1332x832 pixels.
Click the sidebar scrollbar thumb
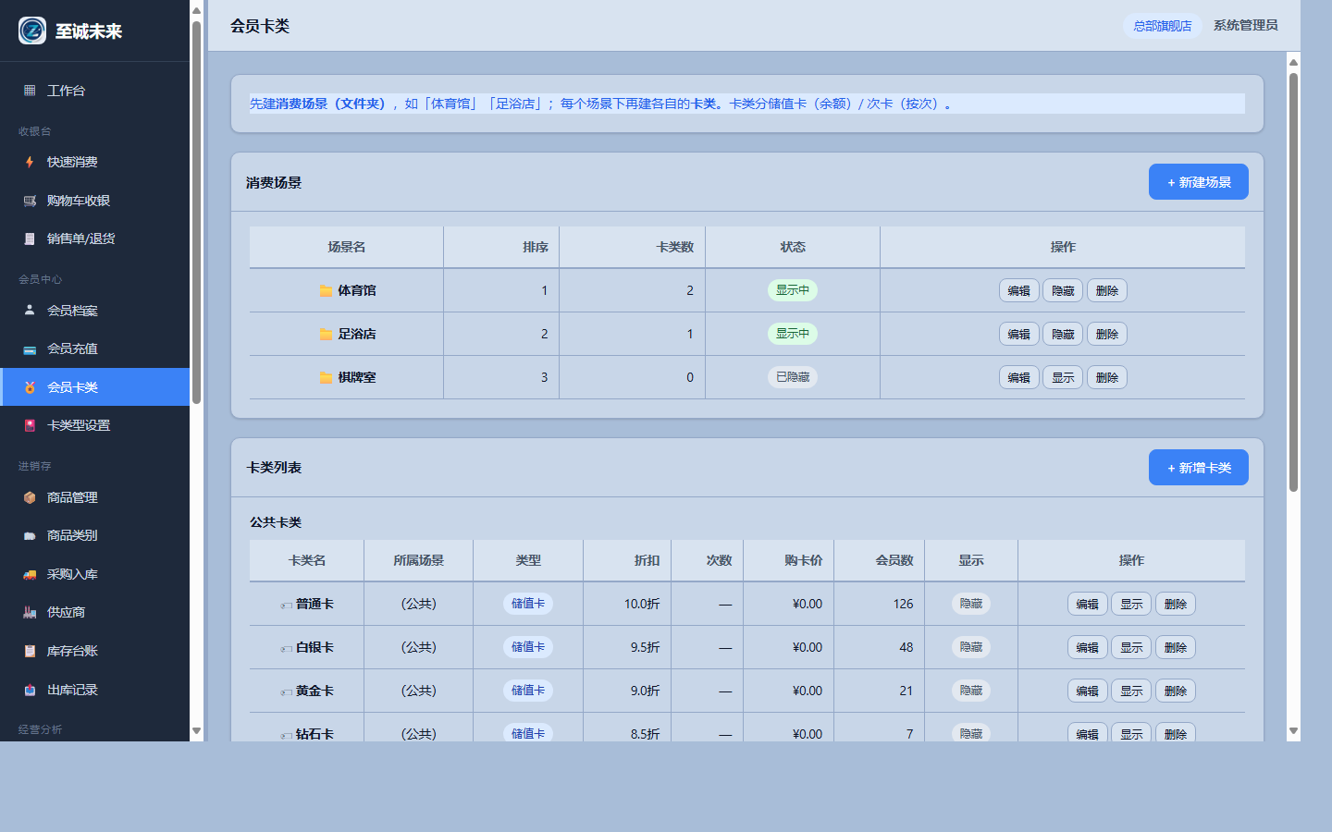coord(196,213)
